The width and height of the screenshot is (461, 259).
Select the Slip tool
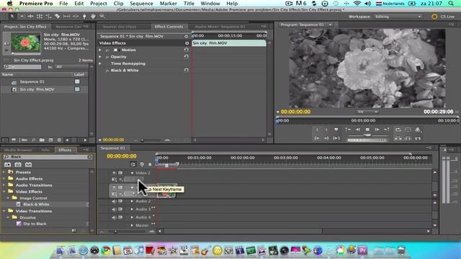[x=66, y=17]
